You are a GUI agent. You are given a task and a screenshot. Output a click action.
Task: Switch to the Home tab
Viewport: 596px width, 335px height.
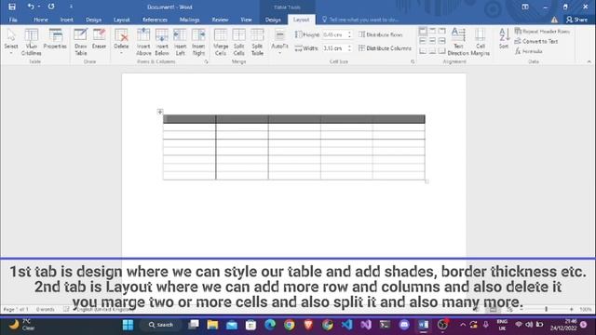[x=41, y=20]
